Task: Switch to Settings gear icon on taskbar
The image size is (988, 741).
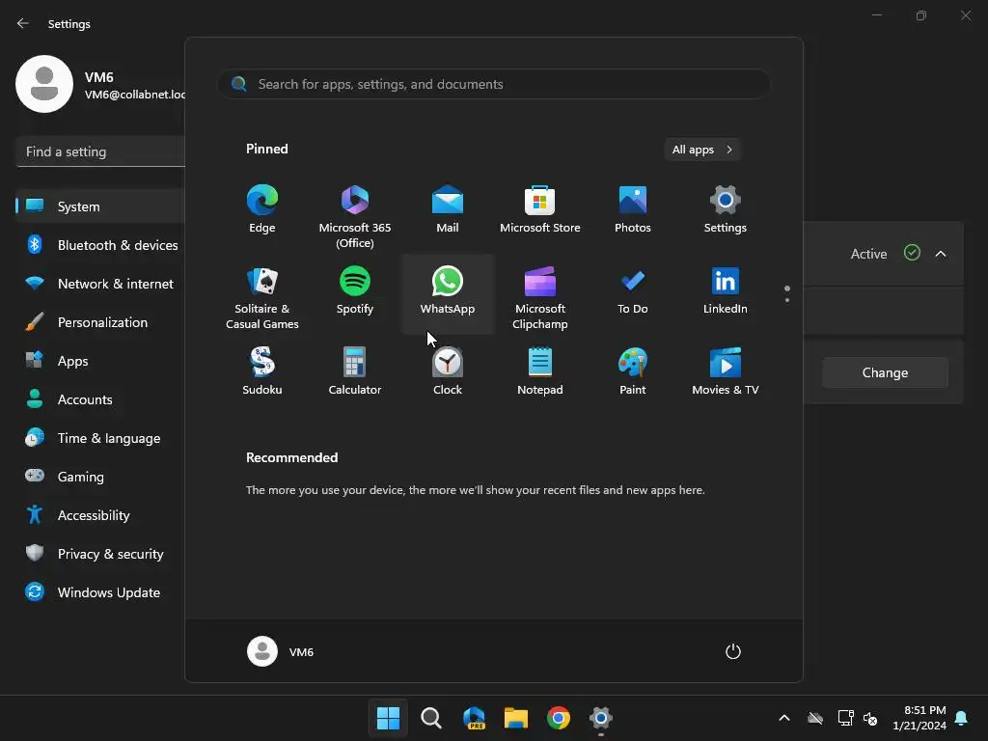Action: 601,718
